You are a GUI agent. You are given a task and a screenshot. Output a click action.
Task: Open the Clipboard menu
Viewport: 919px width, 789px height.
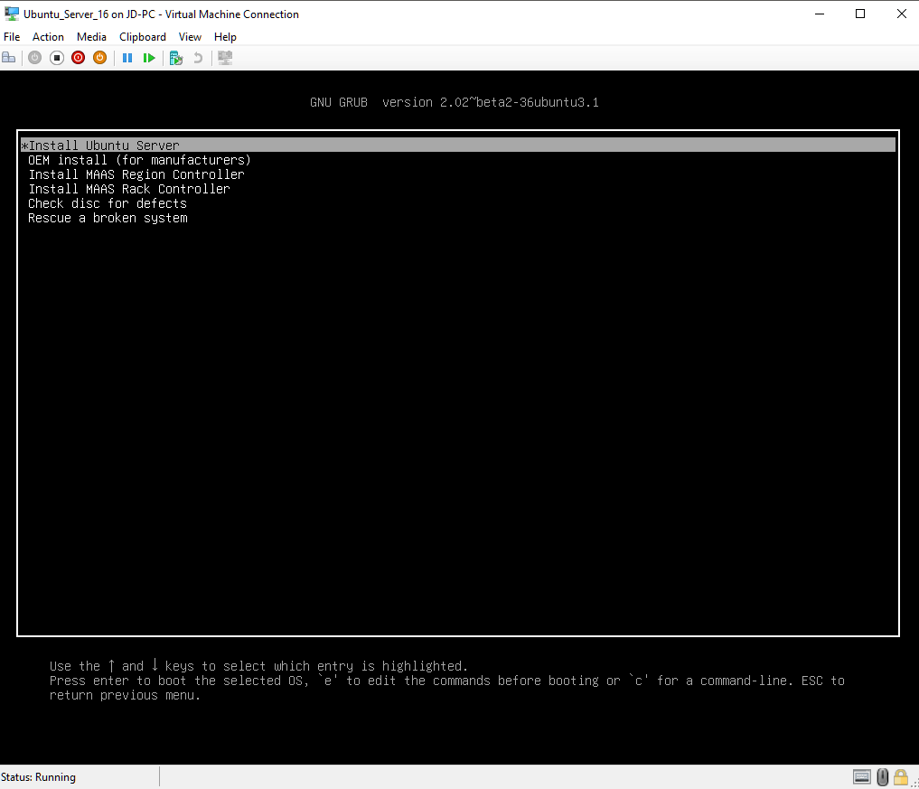[x=143, y=37]
